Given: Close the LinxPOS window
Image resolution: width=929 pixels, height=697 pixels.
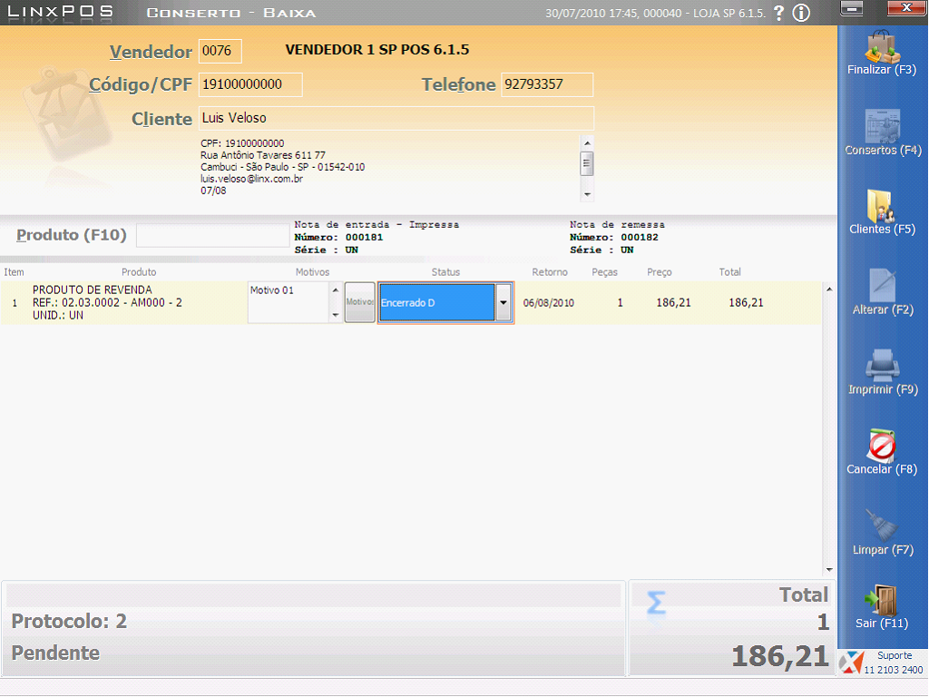Looking at the screenshot, I should click(906, 7).
